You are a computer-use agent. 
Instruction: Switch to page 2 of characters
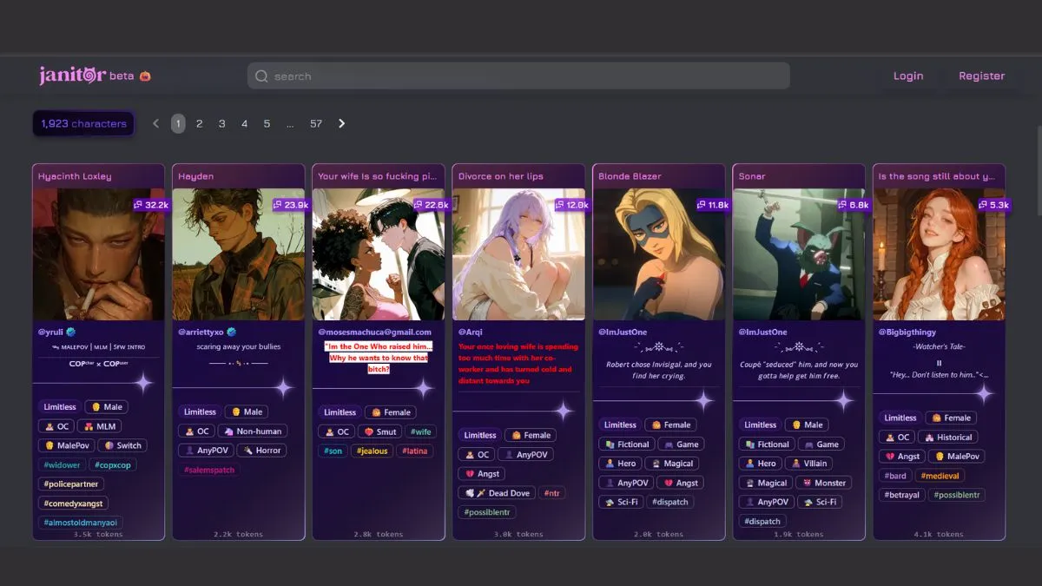[200, 123]
